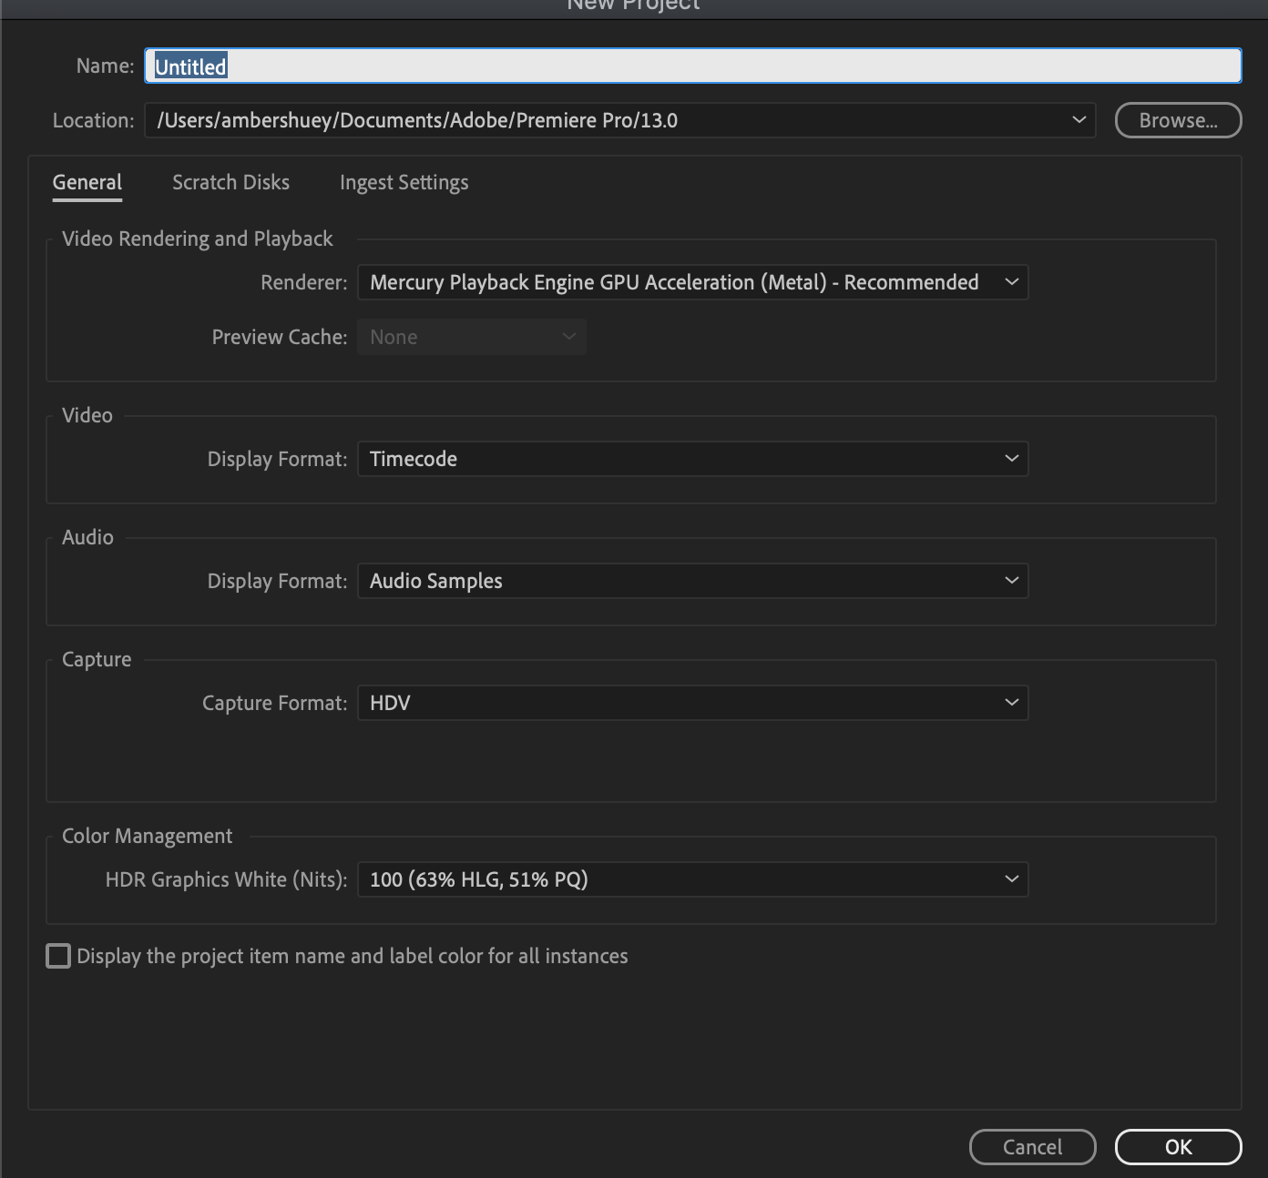This screenshot has height=1178, width=1268.
Task: Dismiss the dialog with Cancel
Action: point(1032,1147)
